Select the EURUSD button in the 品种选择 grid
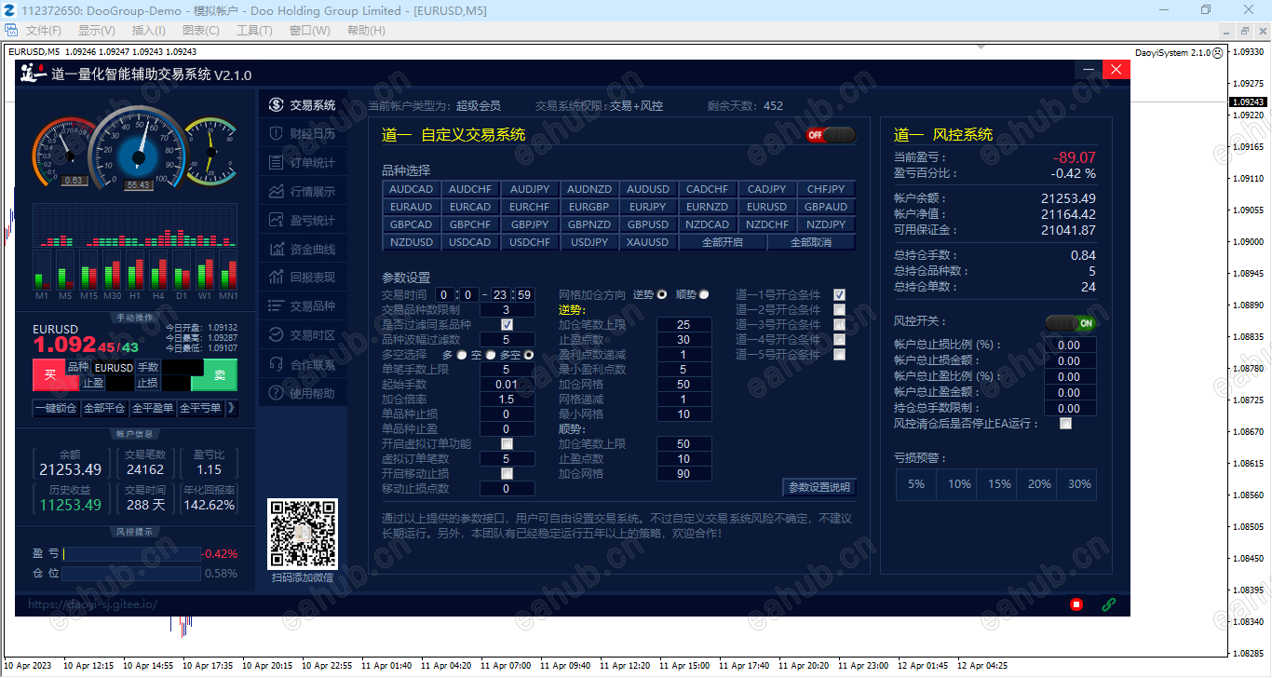 [767, 207]
